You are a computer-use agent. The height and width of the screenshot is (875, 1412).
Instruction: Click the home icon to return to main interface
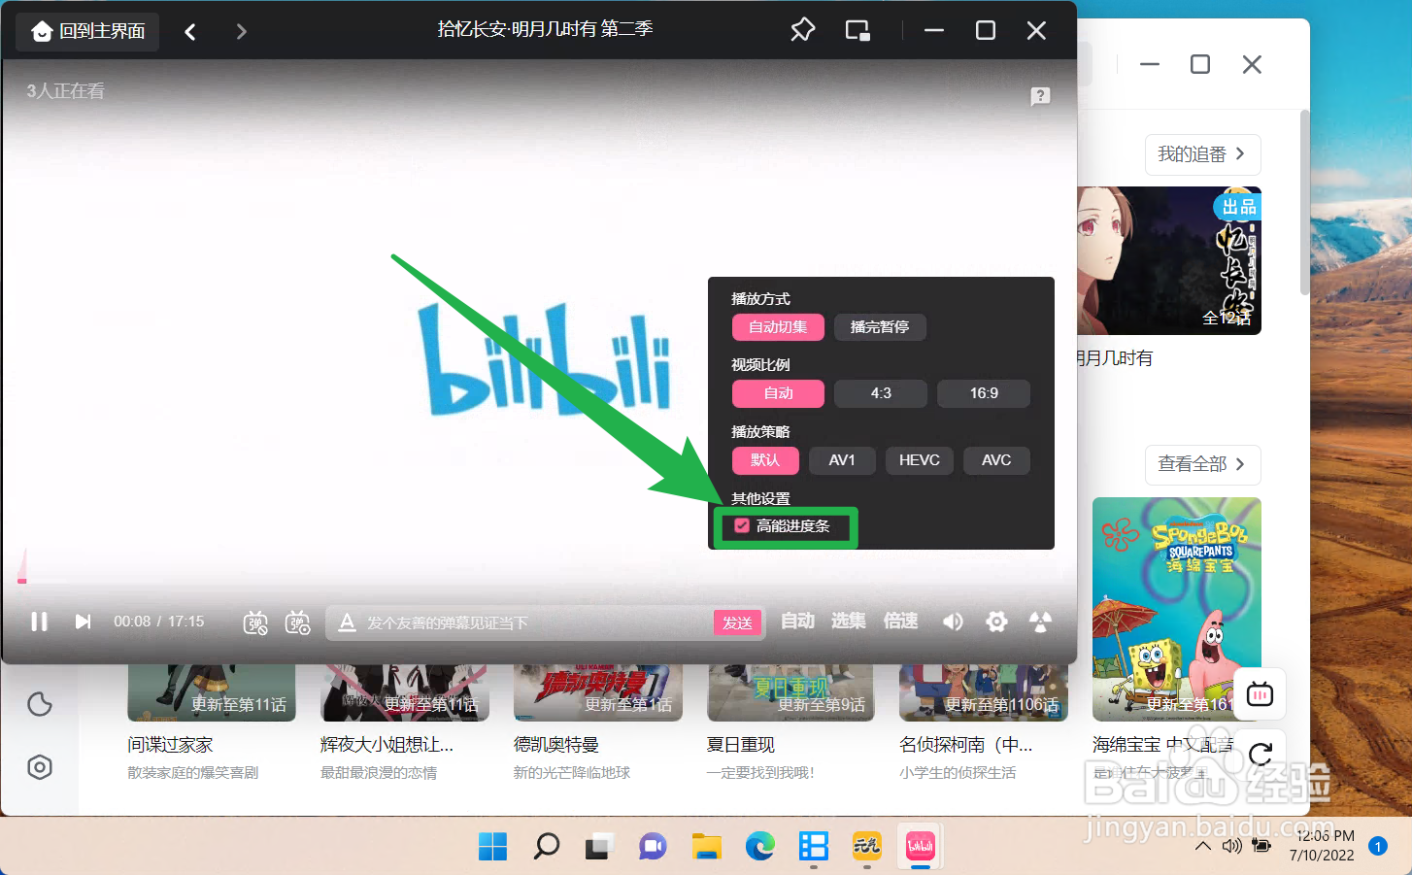[41, 31]
